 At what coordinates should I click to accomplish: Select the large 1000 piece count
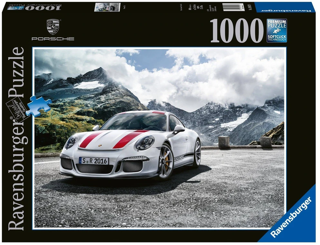(237, 30)
